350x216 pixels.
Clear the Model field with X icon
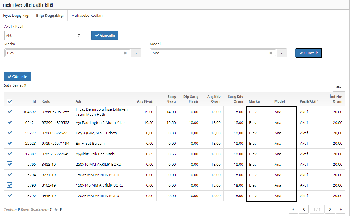(x=271, y=53)
